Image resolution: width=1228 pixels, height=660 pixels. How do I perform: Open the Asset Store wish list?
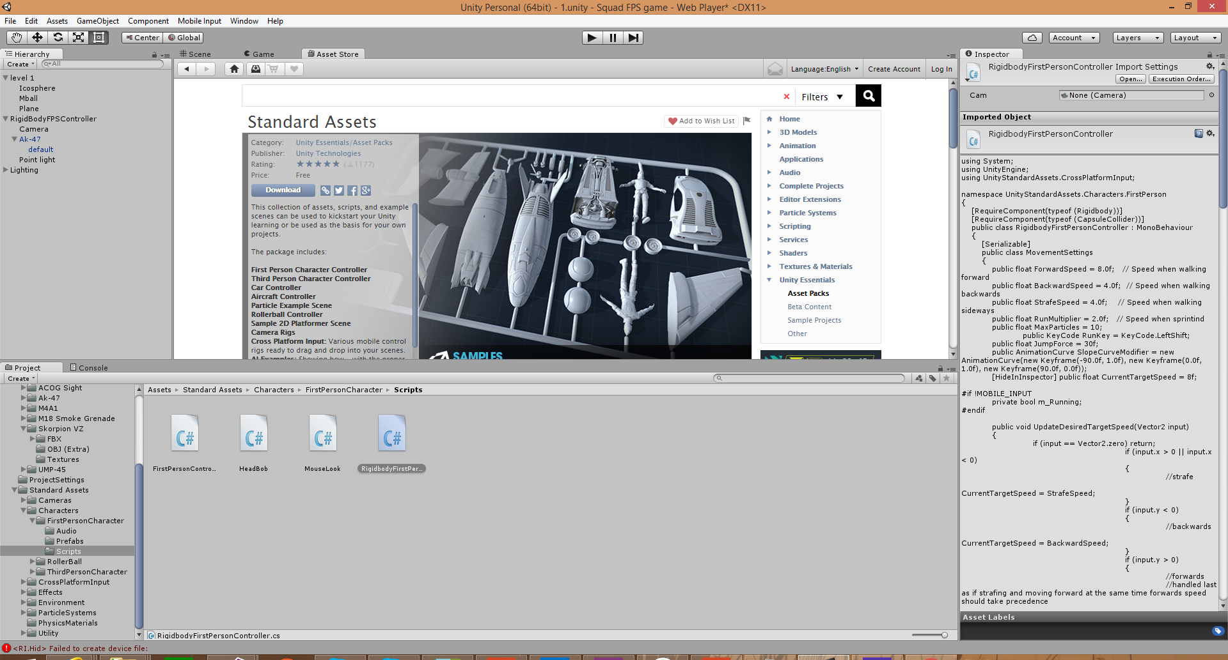(x=294, y=69)
